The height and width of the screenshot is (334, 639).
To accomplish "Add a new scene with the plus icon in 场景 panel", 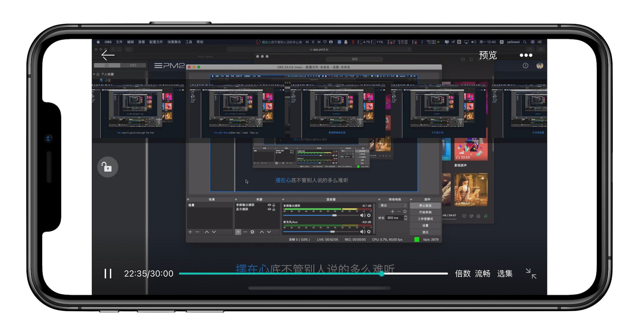I will pos(190,232).
